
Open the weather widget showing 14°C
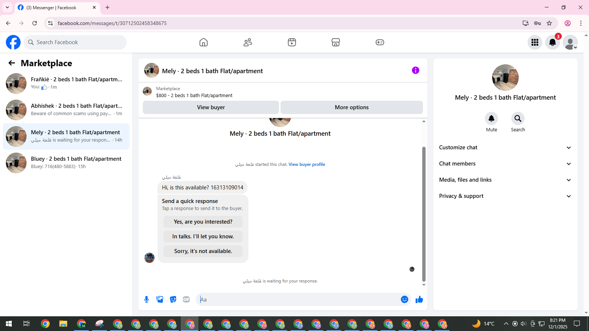484,324
